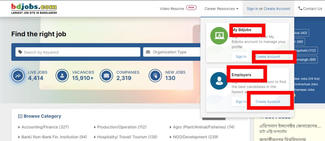Click the Contact Us phone icon

pyautogui.click(x=300, y=9)
